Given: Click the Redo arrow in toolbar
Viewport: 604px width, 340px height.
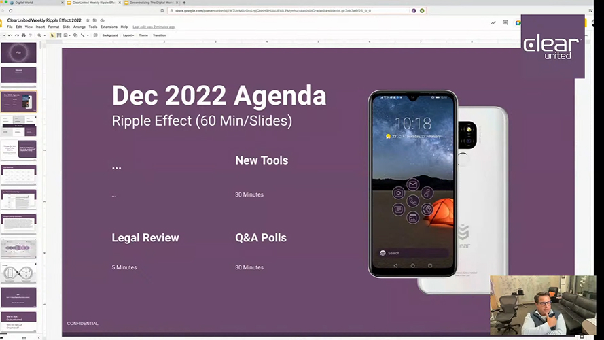Looking at the screenshot, I should click(16, 35).
